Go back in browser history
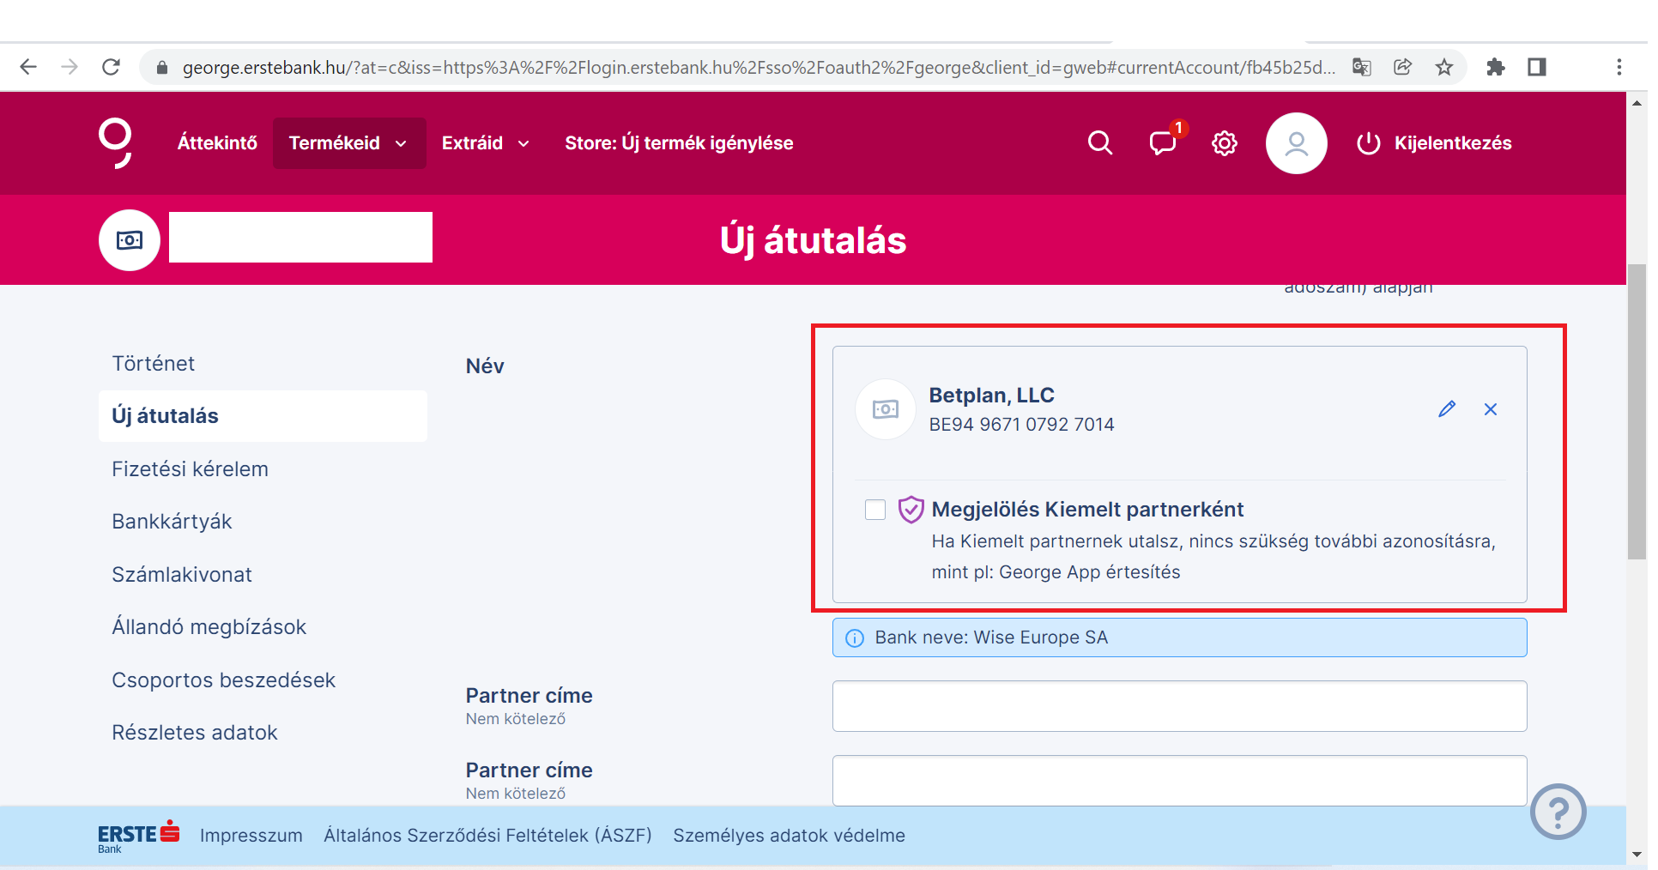Viewport: 1658px width, 870px height. (x=28, y=67)
